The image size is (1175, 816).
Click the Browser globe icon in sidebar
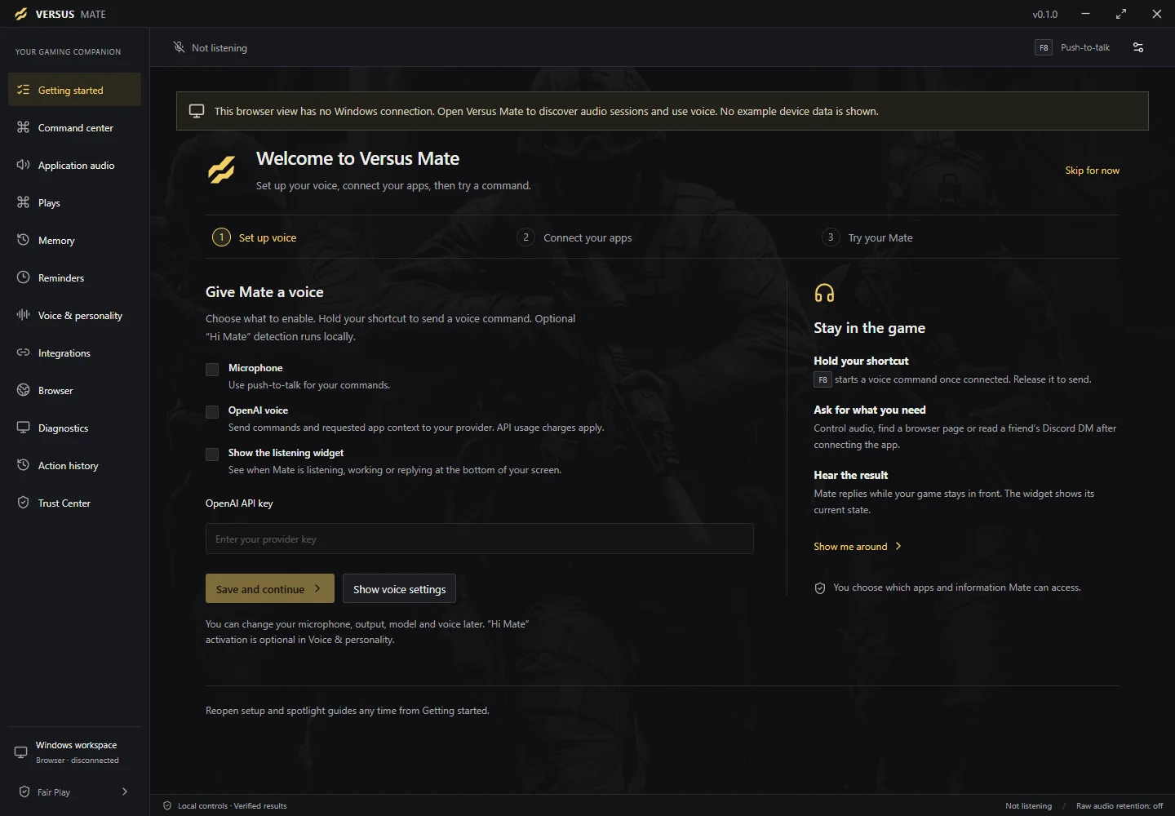click(23, 390)
